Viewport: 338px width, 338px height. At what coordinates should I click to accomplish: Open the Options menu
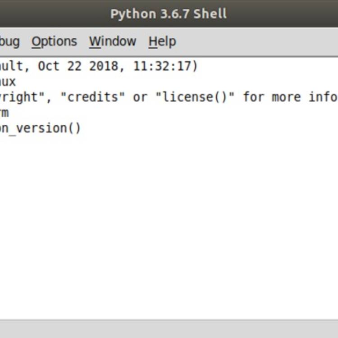click(54, 41)
